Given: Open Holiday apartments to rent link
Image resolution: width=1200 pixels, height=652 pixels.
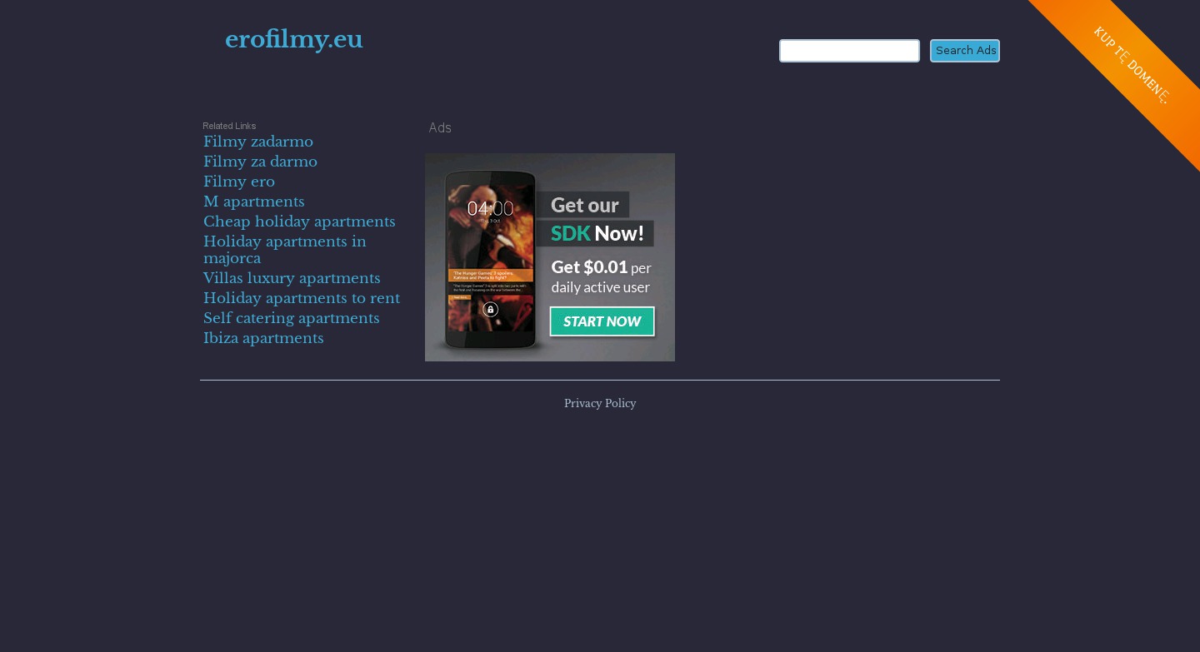Looking at the screenshot, I should tap(302, 298).
